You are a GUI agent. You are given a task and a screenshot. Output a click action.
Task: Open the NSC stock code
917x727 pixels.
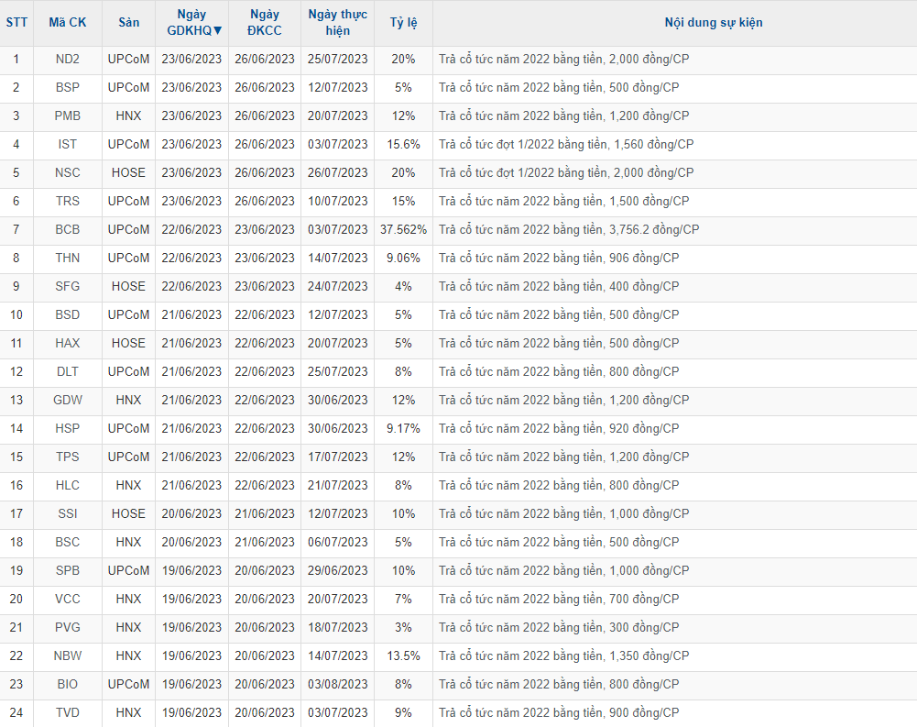click(x=67, y=172)
